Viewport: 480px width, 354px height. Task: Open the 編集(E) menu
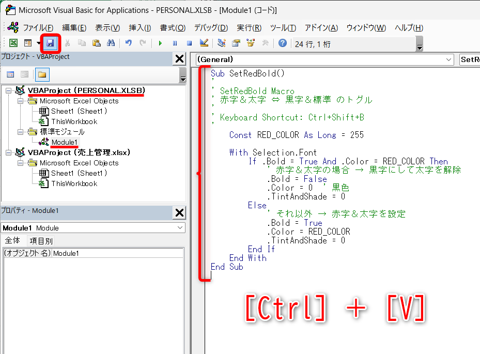[x=74, y=28]
